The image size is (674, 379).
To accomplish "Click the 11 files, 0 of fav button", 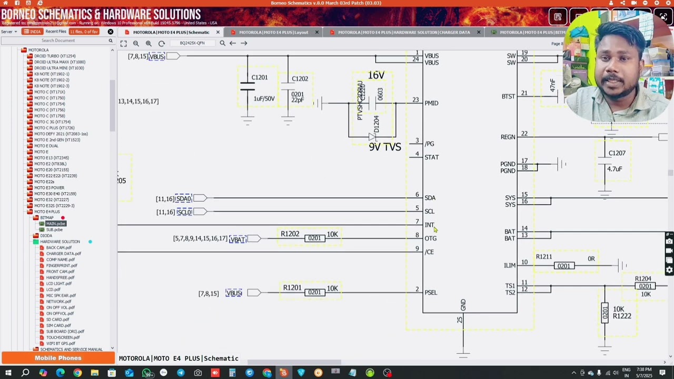I will [84, 32].
